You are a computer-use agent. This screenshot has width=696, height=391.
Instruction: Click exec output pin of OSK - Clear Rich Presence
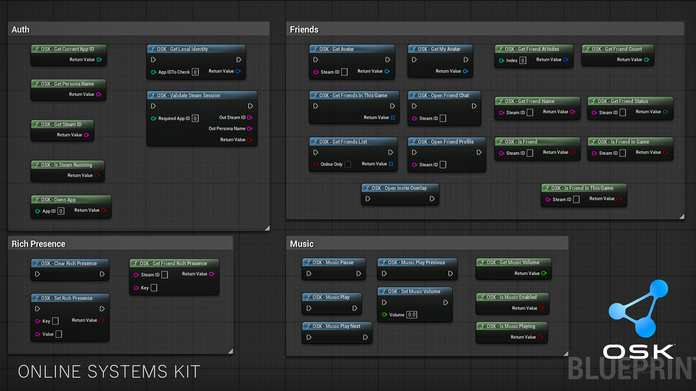102,274
